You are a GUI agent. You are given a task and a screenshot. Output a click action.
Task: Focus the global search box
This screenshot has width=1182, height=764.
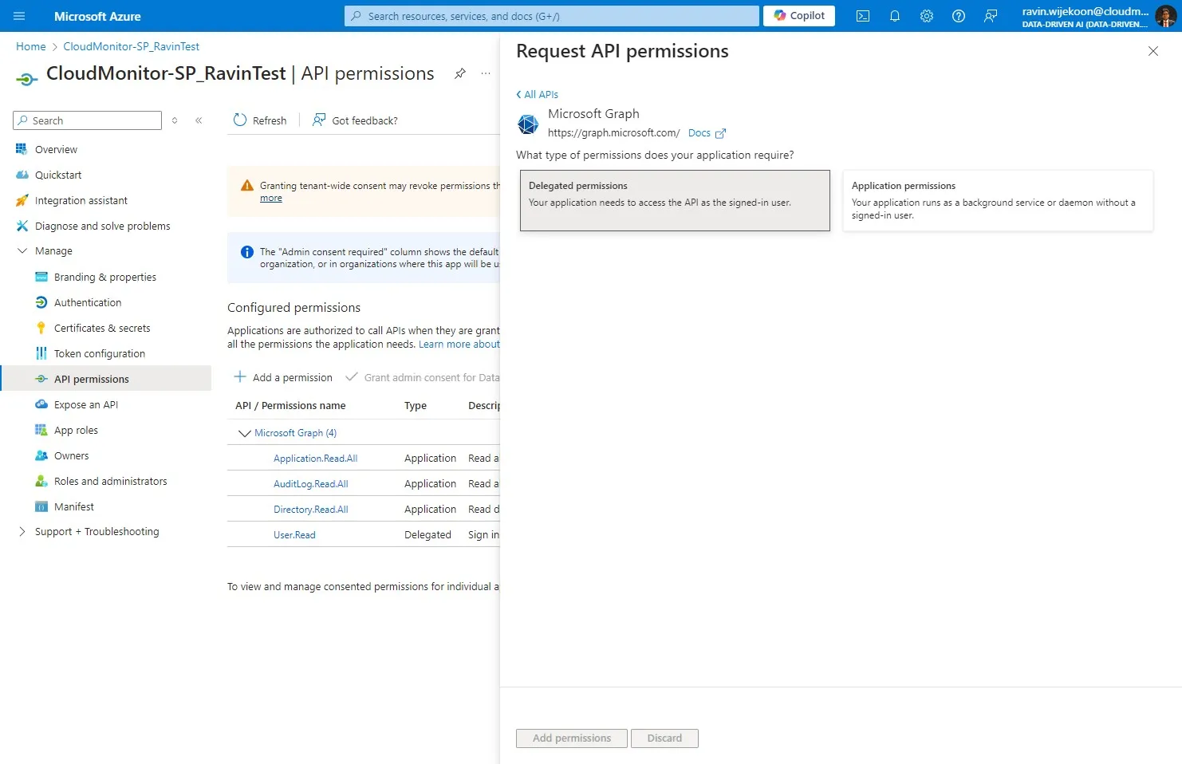click(552, 16)
